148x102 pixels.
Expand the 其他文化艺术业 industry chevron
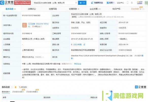tap(43, 57)
